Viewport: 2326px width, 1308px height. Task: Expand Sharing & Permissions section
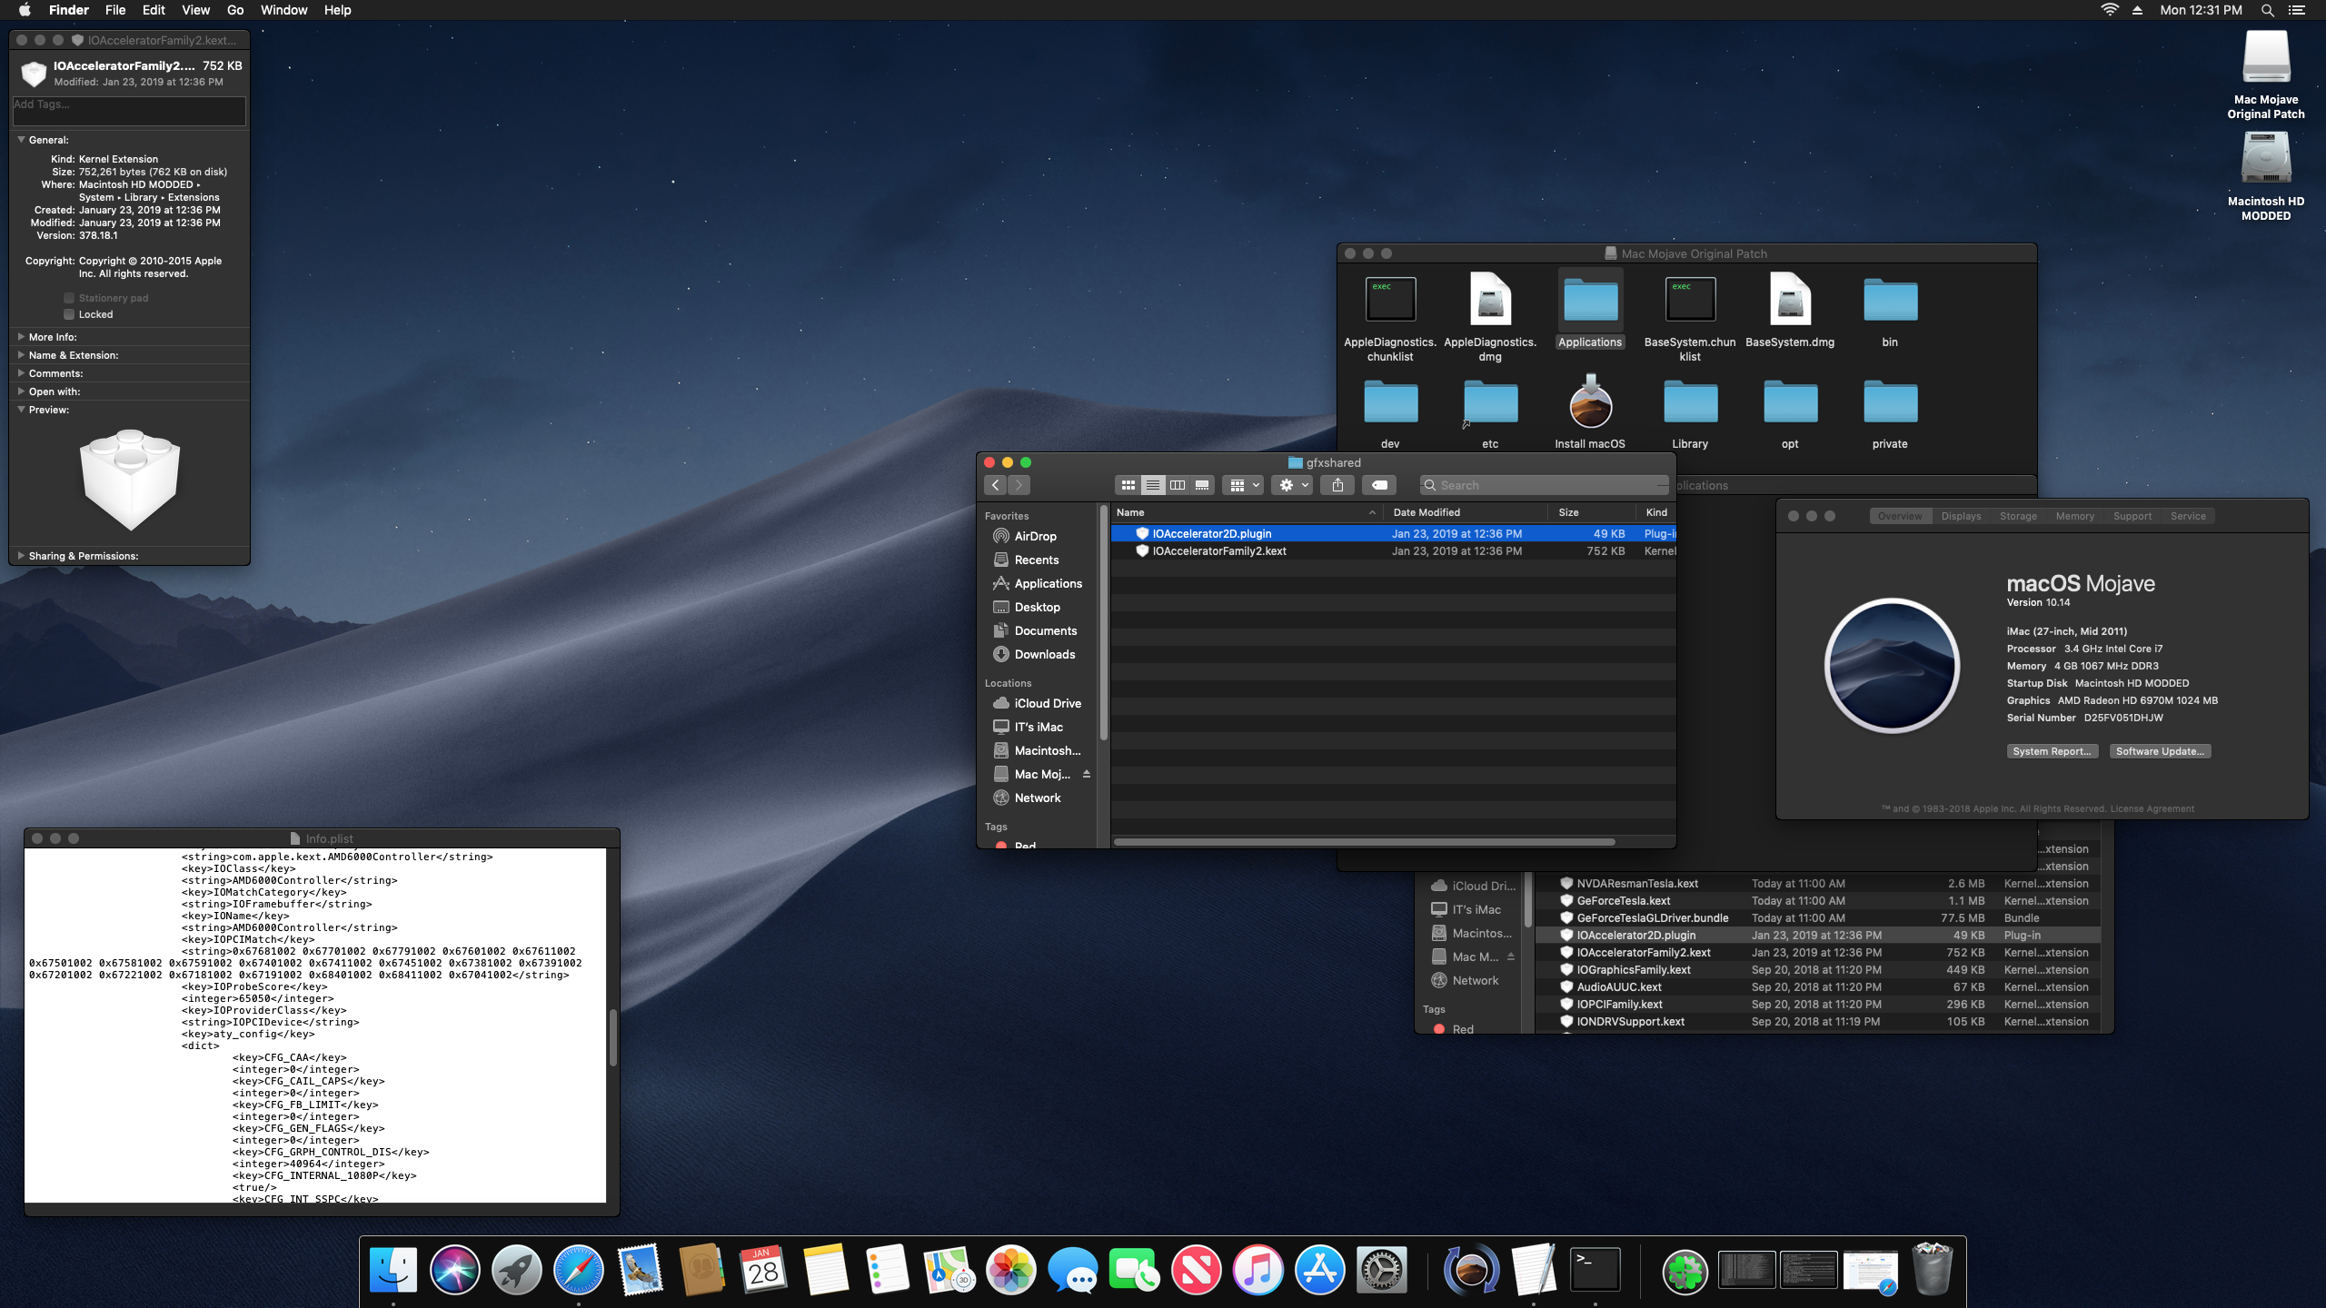21,556
